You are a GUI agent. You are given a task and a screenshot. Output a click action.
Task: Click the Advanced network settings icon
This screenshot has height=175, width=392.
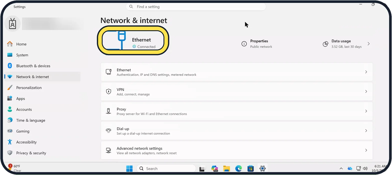click(x=108, y=150)
